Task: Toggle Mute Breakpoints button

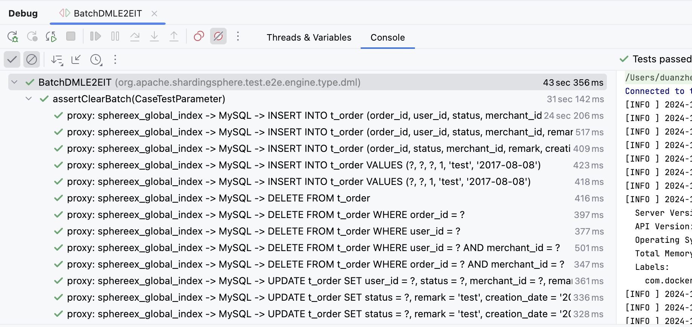Action: [218, 36]
